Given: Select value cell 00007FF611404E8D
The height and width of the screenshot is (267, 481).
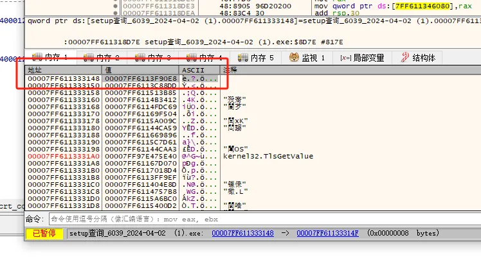Looking at the screenshot, I should pos(141,185).
